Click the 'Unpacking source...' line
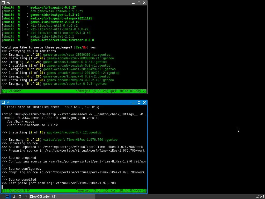The height and width of the screenshot is (199, 265). pos(22,143)
